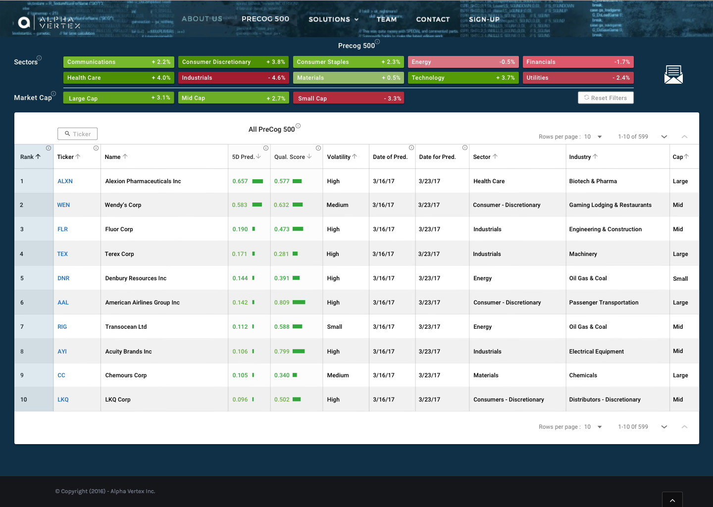Viewport: 713px width, 507px height.
Task: Click info icon in Ticker column header
Action: point(96,148)
